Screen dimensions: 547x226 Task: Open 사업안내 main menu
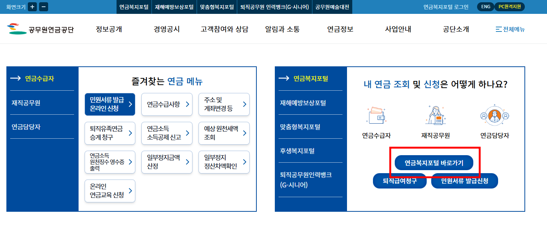(x=398, y=29)
